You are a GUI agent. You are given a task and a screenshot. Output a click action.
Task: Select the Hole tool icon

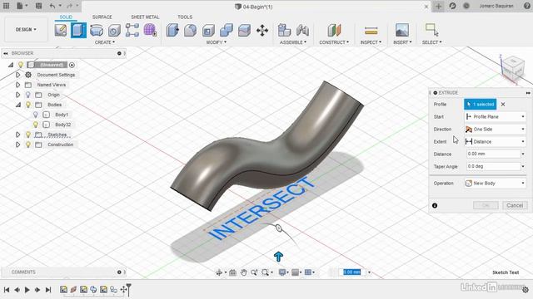[114, 31]
